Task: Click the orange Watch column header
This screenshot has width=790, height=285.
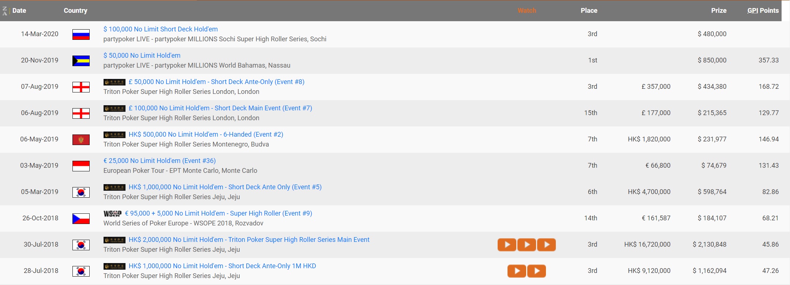Action: 527,11
